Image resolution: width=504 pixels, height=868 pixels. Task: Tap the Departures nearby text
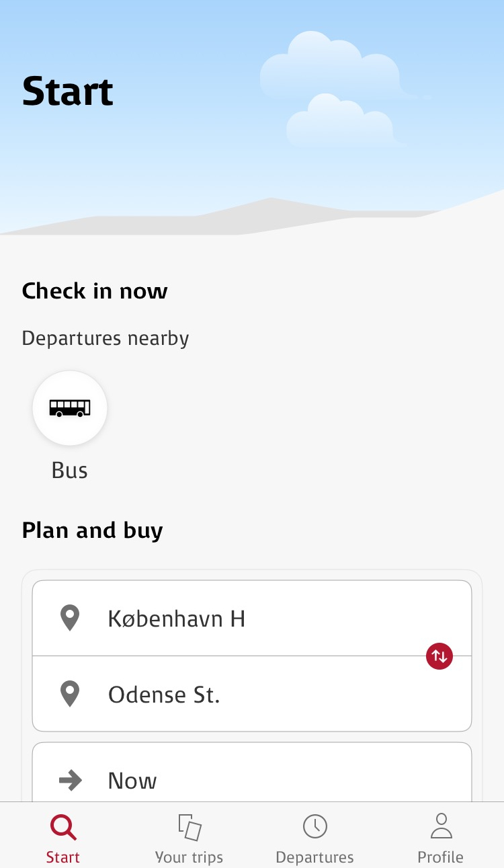tap(106, 338)
